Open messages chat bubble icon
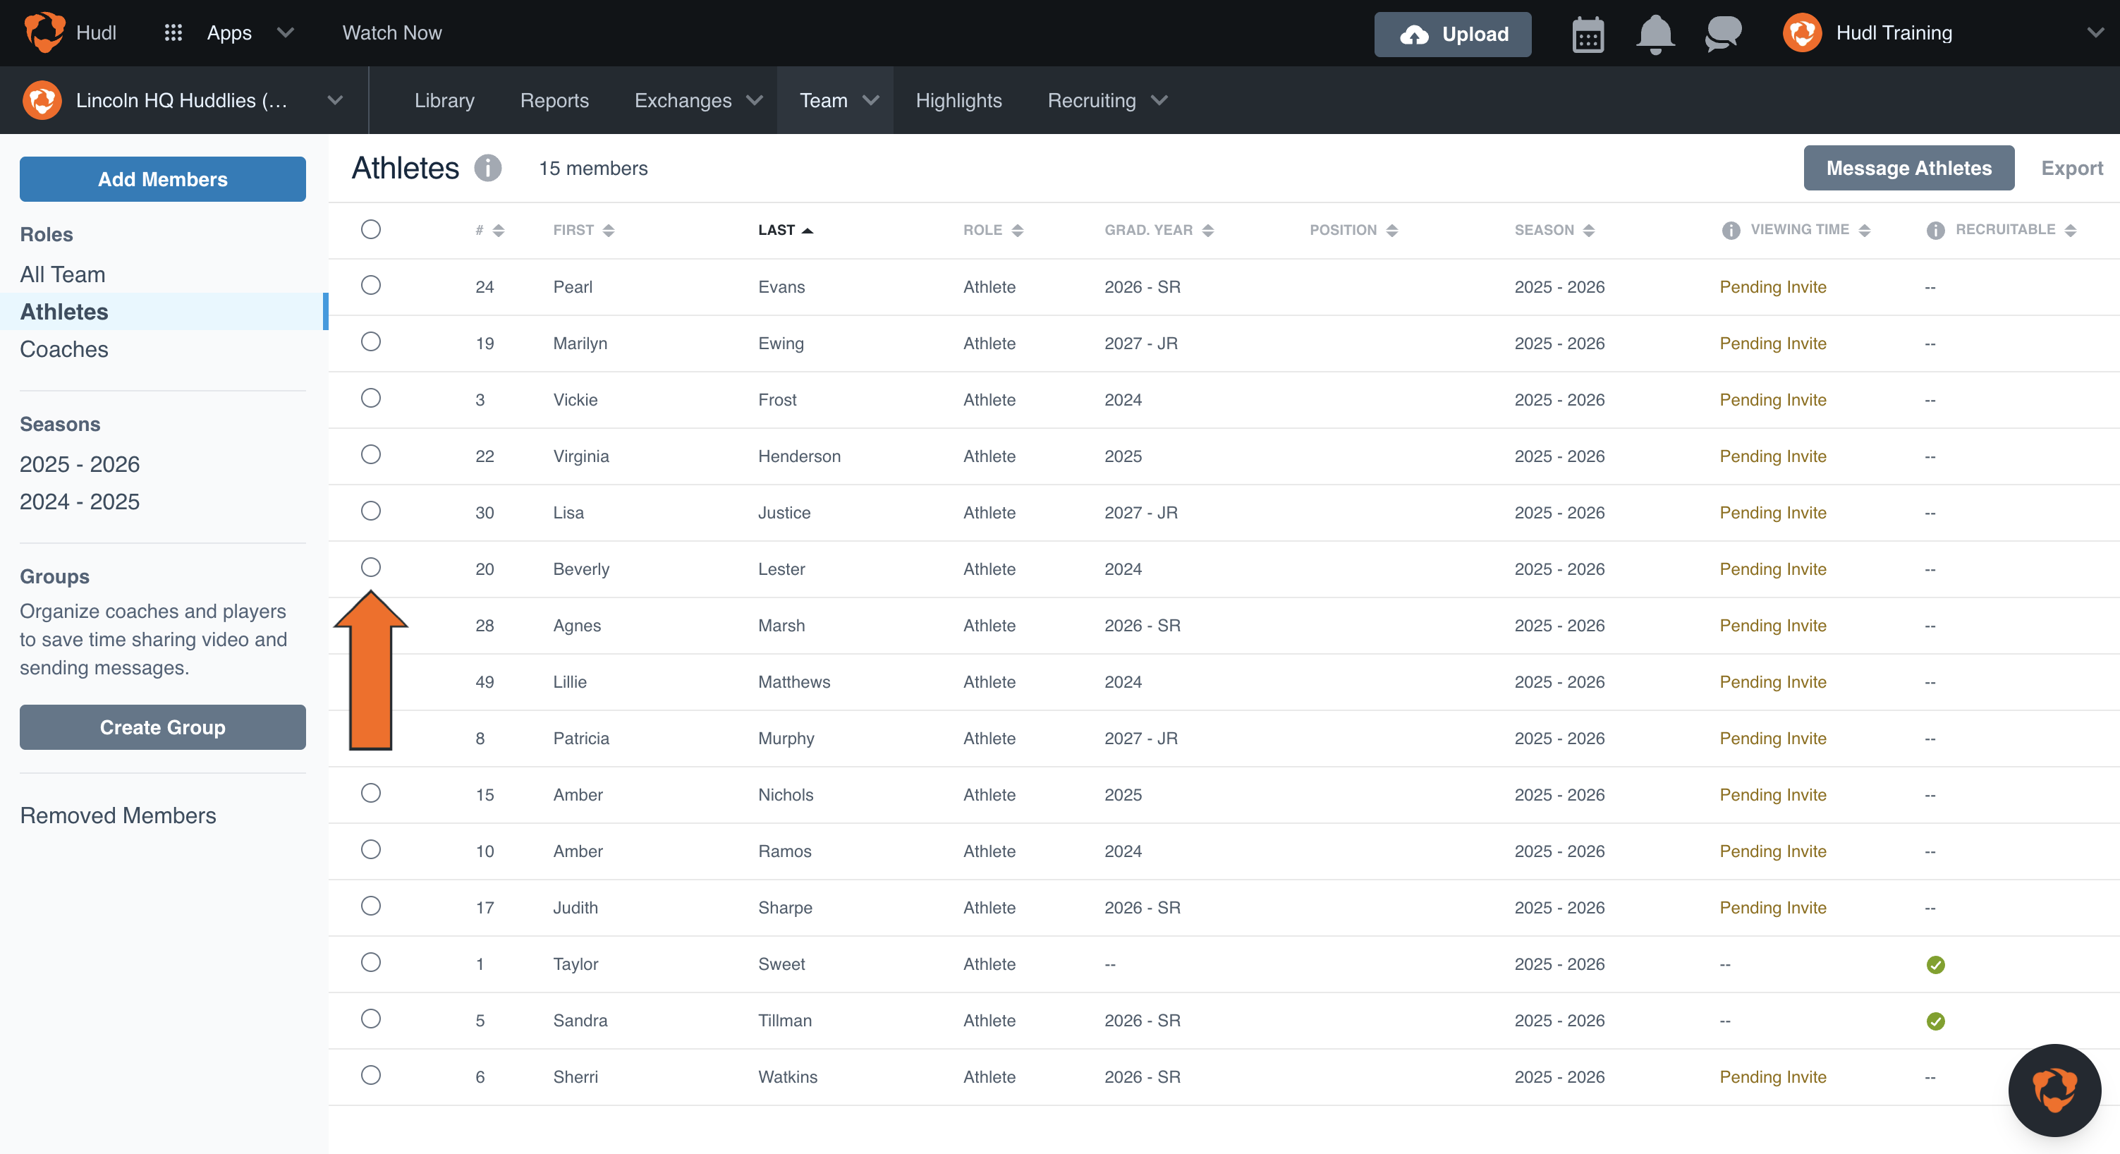The image size is (2120, 1154). click(x=1722, y=35)
